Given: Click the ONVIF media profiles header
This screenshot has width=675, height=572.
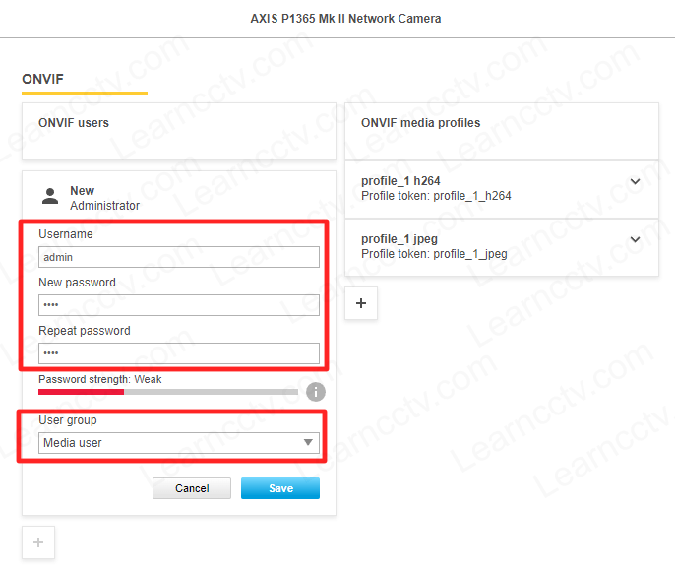Looking at the screenshot, I should click(420, 123).
